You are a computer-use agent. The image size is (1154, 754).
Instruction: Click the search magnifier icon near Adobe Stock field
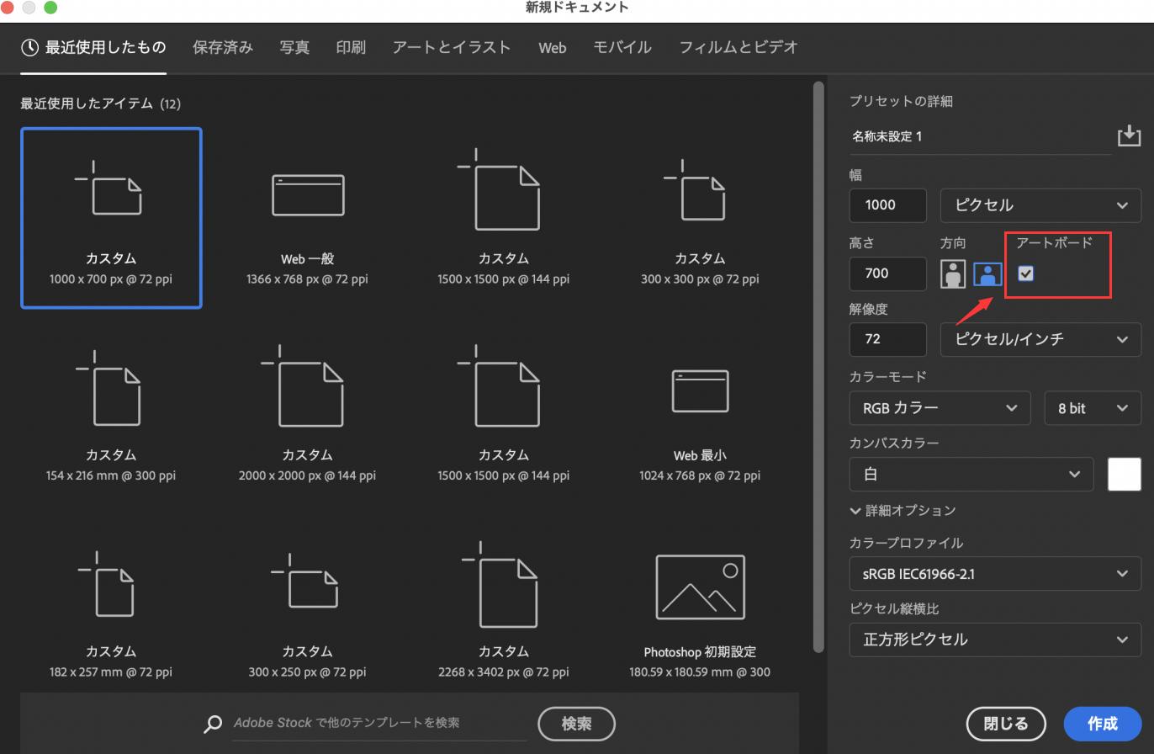click(213, 724)
